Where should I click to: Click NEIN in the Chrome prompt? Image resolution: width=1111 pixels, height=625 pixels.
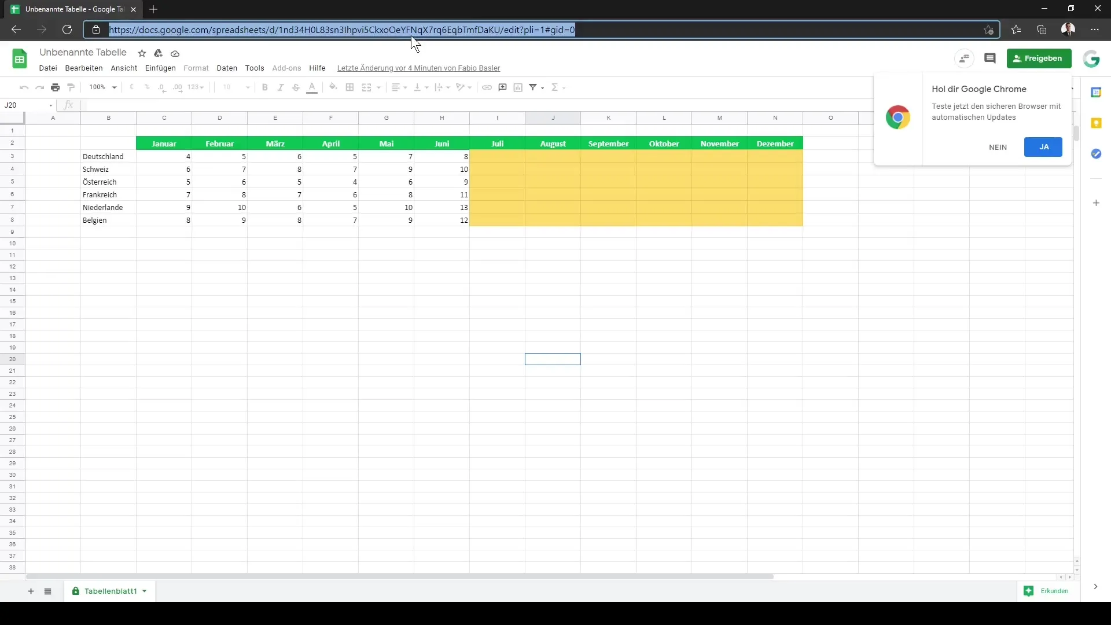pos(998,147)
